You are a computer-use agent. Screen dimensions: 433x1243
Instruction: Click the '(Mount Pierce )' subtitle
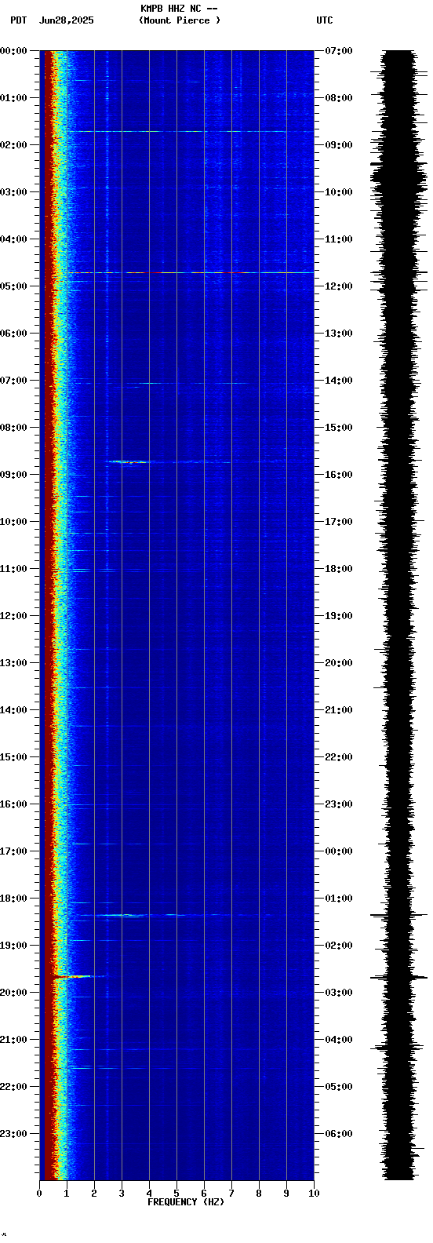point(180,20)
